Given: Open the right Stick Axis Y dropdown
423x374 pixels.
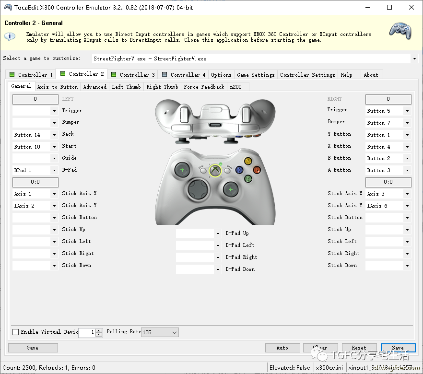Looking at the screenshot, I should tap(407, 206).
